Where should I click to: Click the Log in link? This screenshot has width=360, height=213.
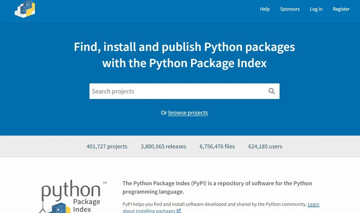click(x=316, y=9)
